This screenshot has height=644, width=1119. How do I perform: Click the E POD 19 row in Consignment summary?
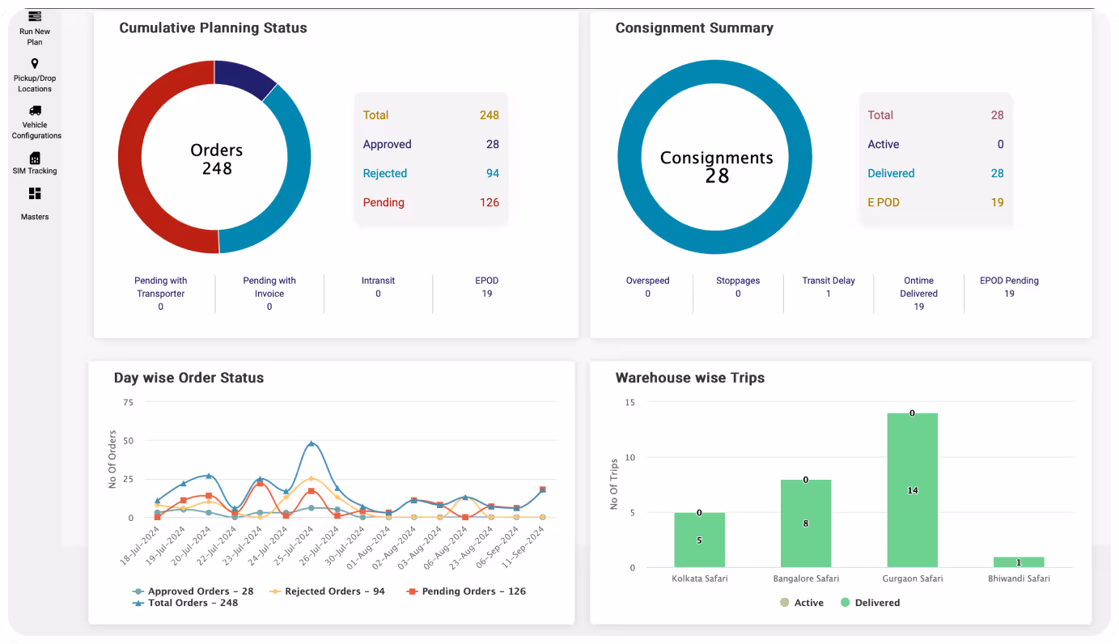coord(935,202)
